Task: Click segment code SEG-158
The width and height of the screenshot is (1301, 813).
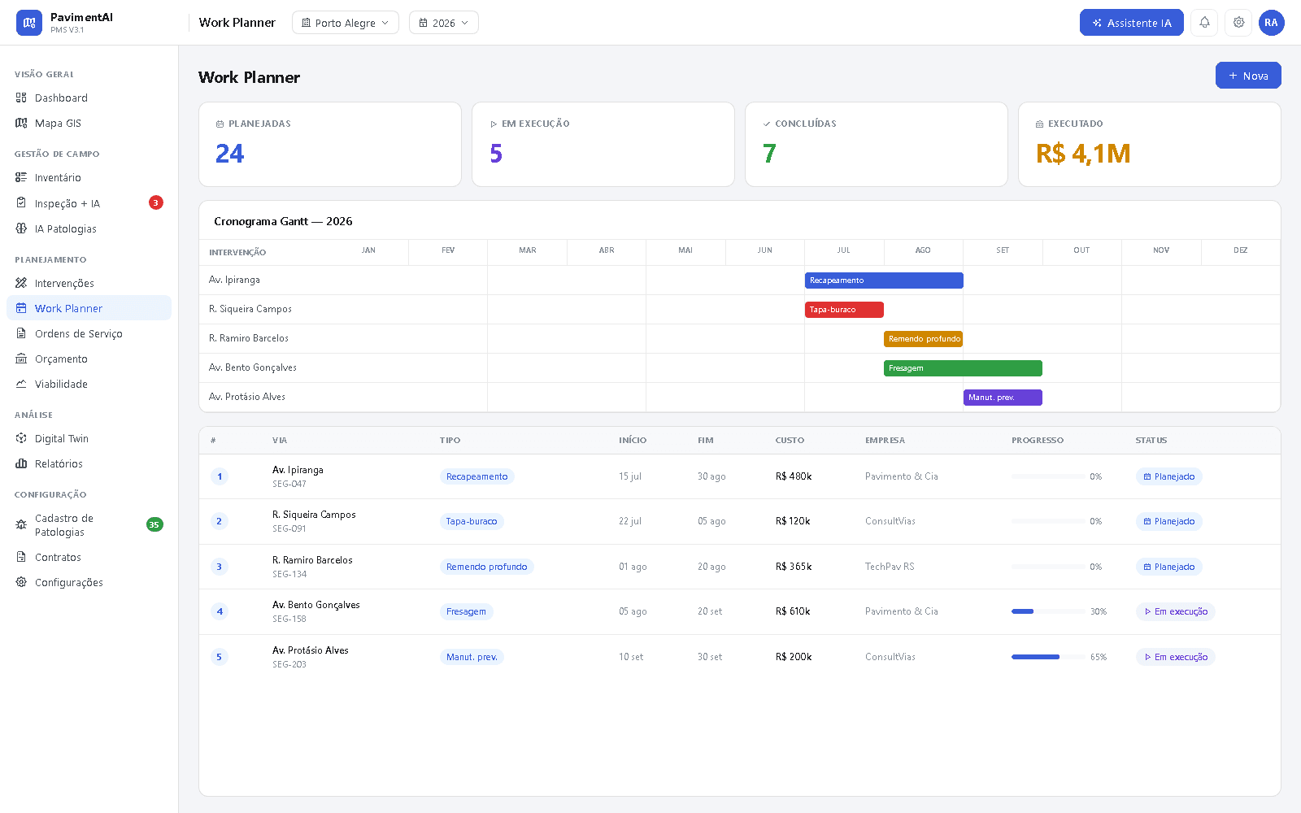Action: coord(289,619)
